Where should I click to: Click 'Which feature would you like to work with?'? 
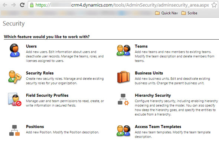point(47,37)
